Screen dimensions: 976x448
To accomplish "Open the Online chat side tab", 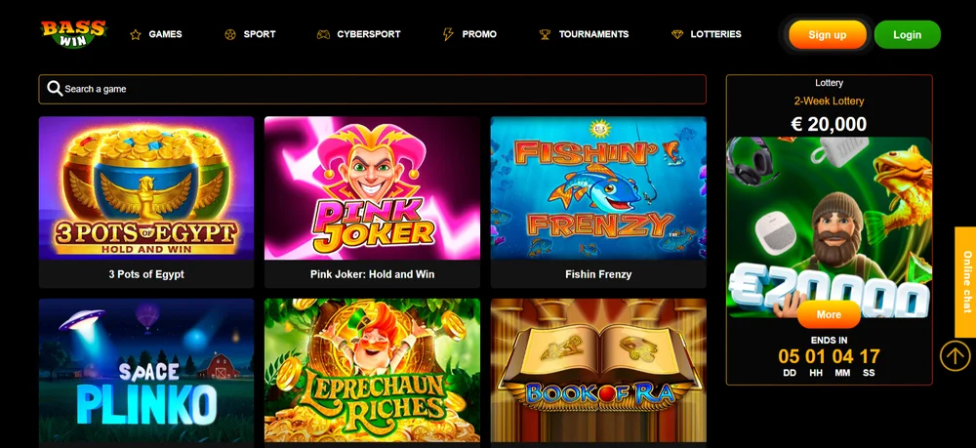I will pos(965,282).
